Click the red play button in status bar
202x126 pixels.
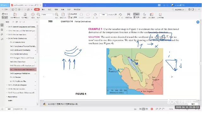click(x=152, y=109)
